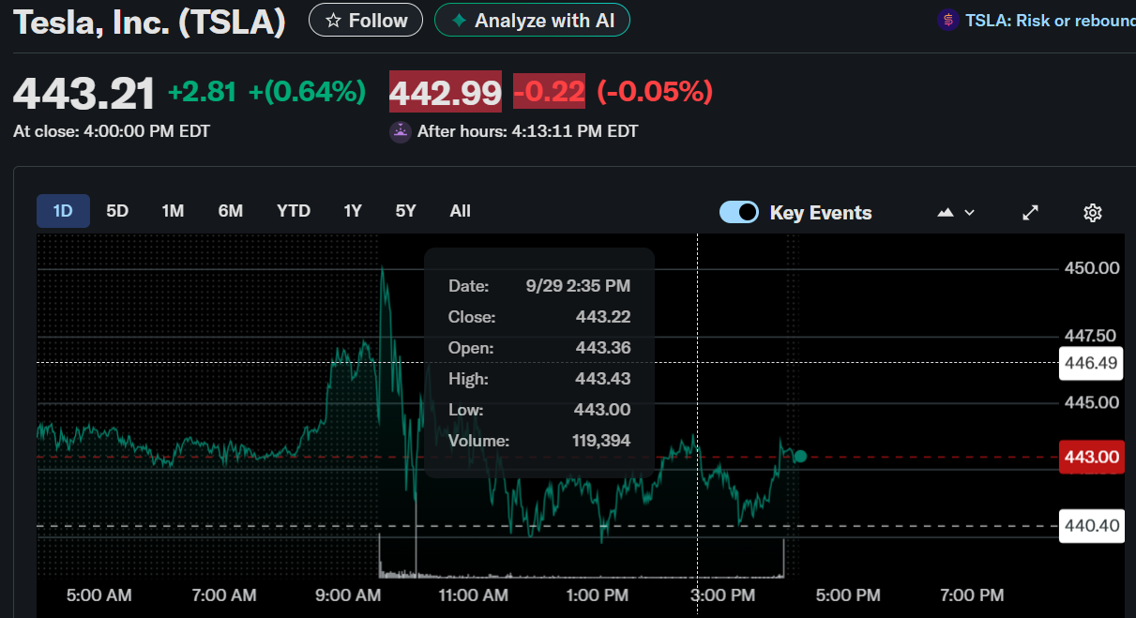Expand the chart type dropdown
Viewport: 1136px width, 618px height.
tap(957, 213)
